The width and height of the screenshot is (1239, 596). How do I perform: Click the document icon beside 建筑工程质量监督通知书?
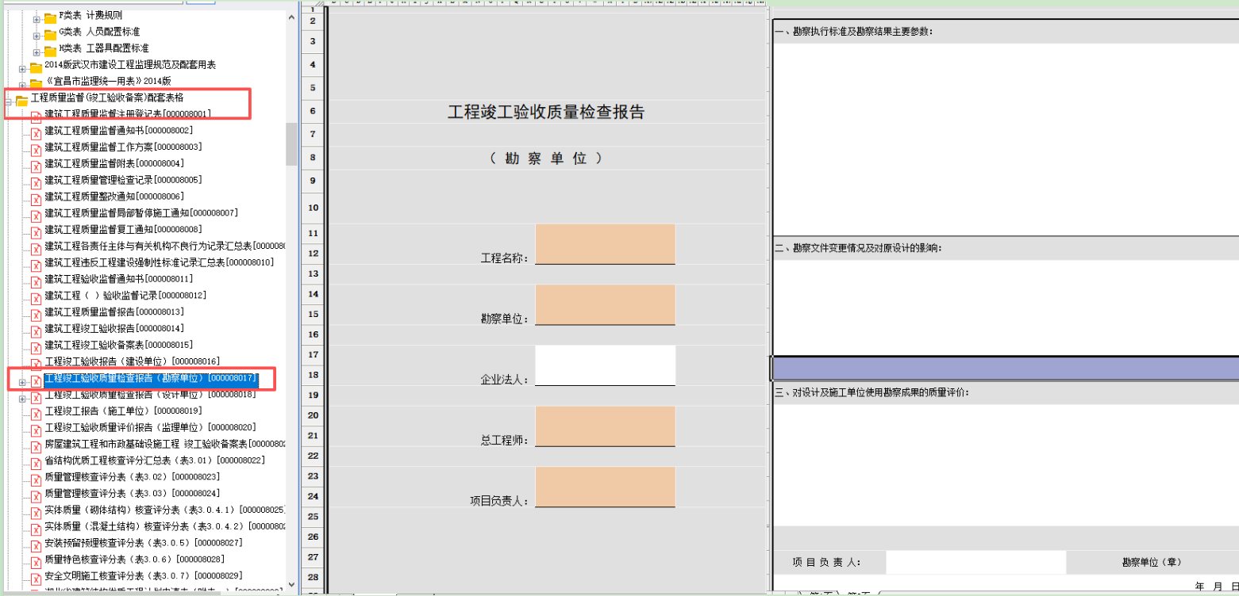tap(35, 132)
